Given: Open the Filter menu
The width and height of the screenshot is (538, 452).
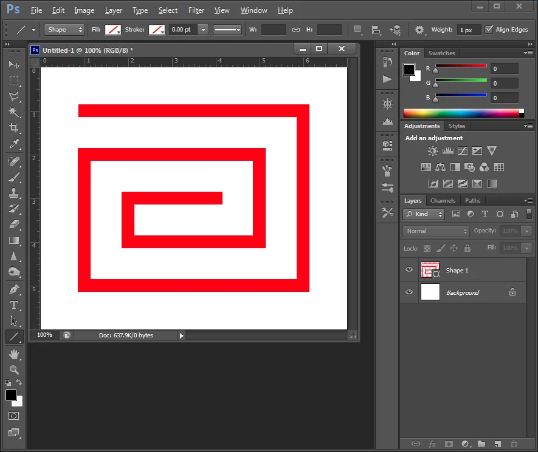Looking at the screenshot, I should (196, 10).
